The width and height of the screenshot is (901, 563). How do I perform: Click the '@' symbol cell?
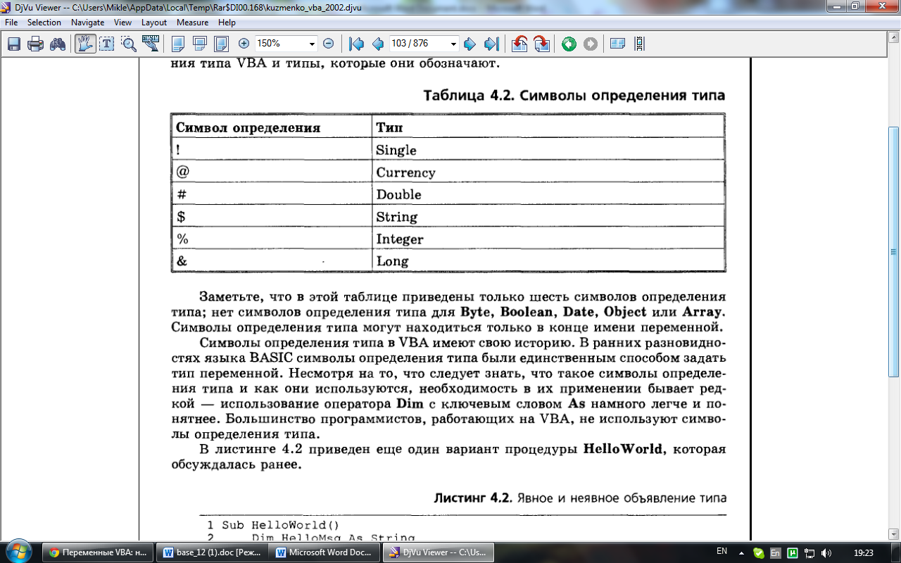pyautogui.click(x=272, y=172)
